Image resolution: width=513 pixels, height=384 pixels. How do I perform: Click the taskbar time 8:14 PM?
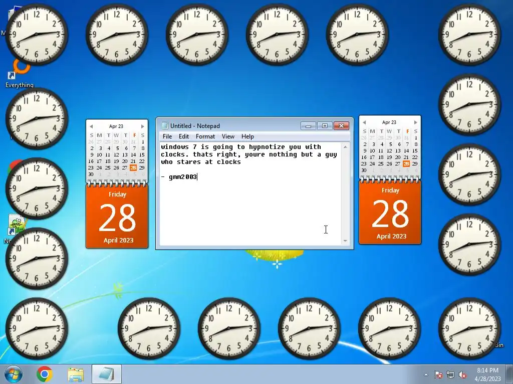tap(487, 370)
